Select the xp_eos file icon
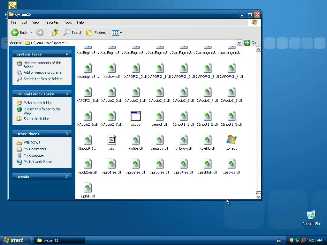The image size is (327, 245). point(232,140)
